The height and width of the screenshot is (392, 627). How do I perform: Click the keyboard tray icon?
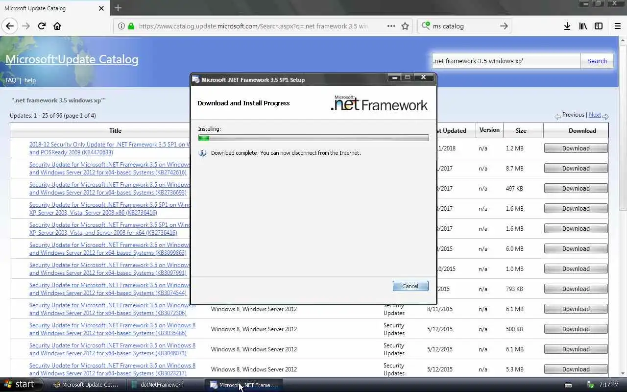568,385
